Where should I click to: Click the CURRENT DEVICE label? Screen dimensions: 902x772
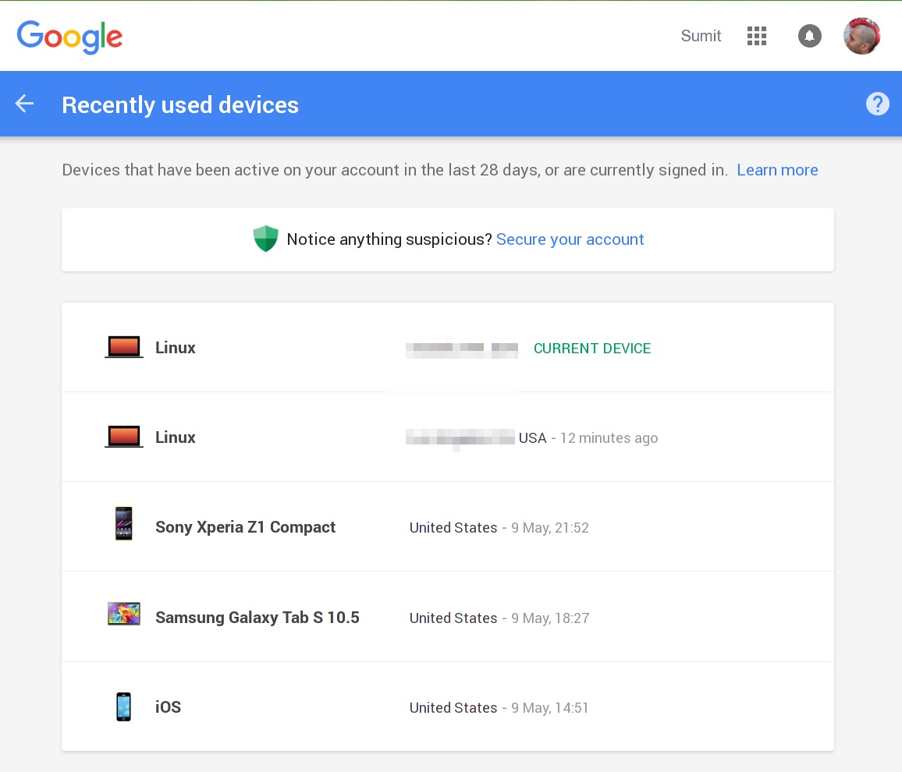pos(592,349)
